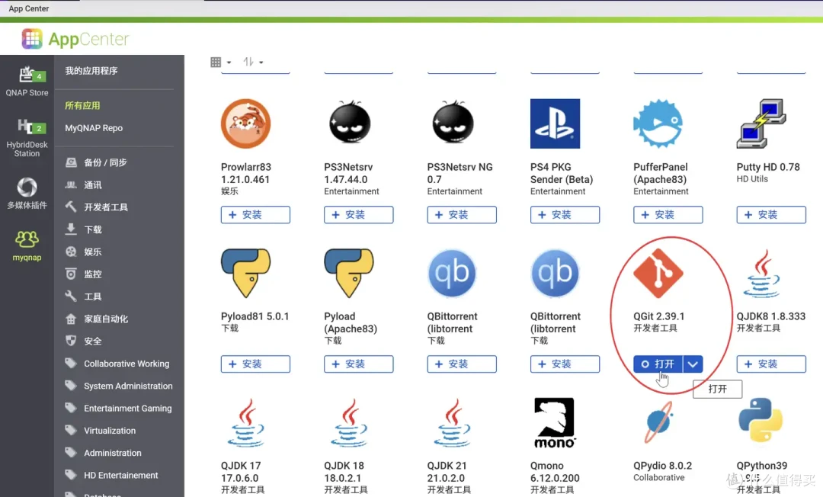Viewport: 823px width, 497px height.
Task: Click the QPython39 python icon
Action: coord(761,420)
